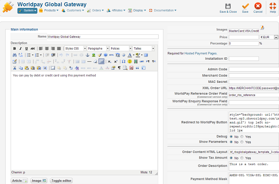This screenshot has height=184, width=279.
Task: Click the Save button
Action: tap(245, 8)
